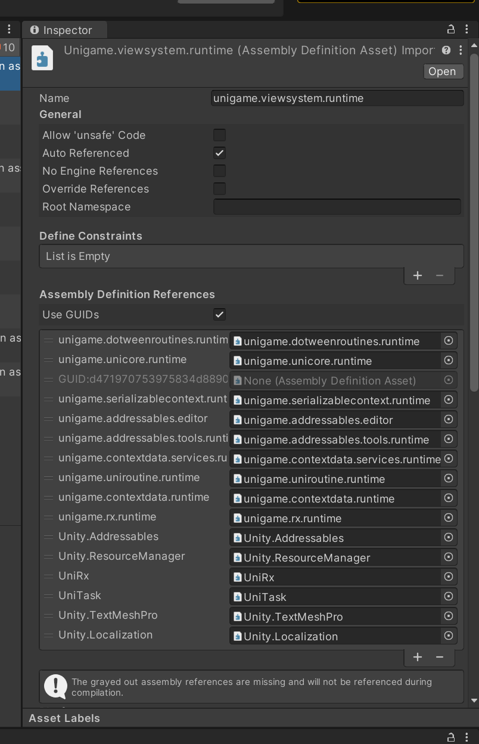Click inside the Root Namespace input field
The height and width of the screenshot is (744, 479).
[x=337, y=206]
